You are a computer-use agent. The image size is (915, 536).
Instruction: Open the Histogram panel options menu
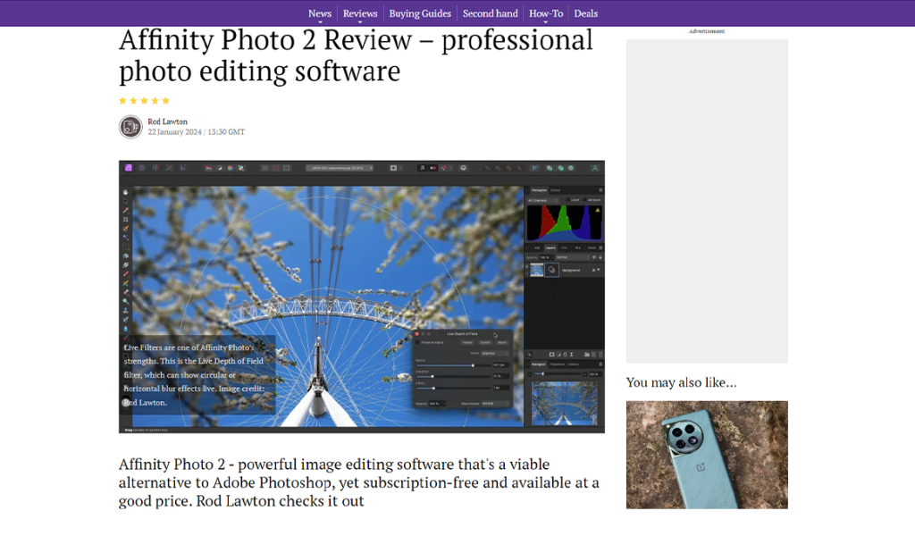pyautogui.click(x=600, y=190)
